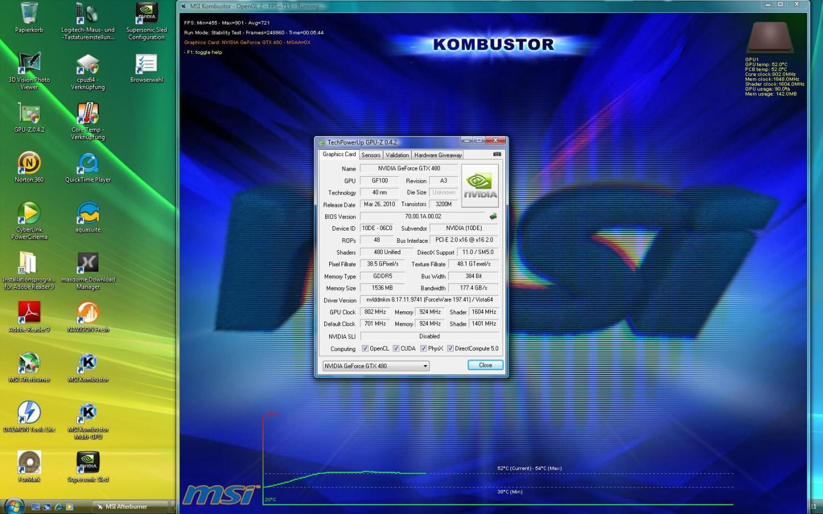823x514 pixels.
Task: Toggle the OpenCL checkbox
Action: click(x=365, y=348)
